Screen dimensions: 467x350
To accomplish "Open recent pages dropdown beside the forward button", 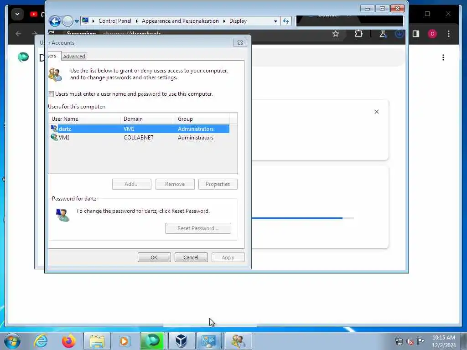I will coord(77,21).
